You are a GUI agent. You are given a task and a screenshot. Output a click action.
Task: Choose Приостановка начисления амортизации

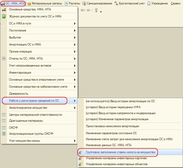click(112, 126)
